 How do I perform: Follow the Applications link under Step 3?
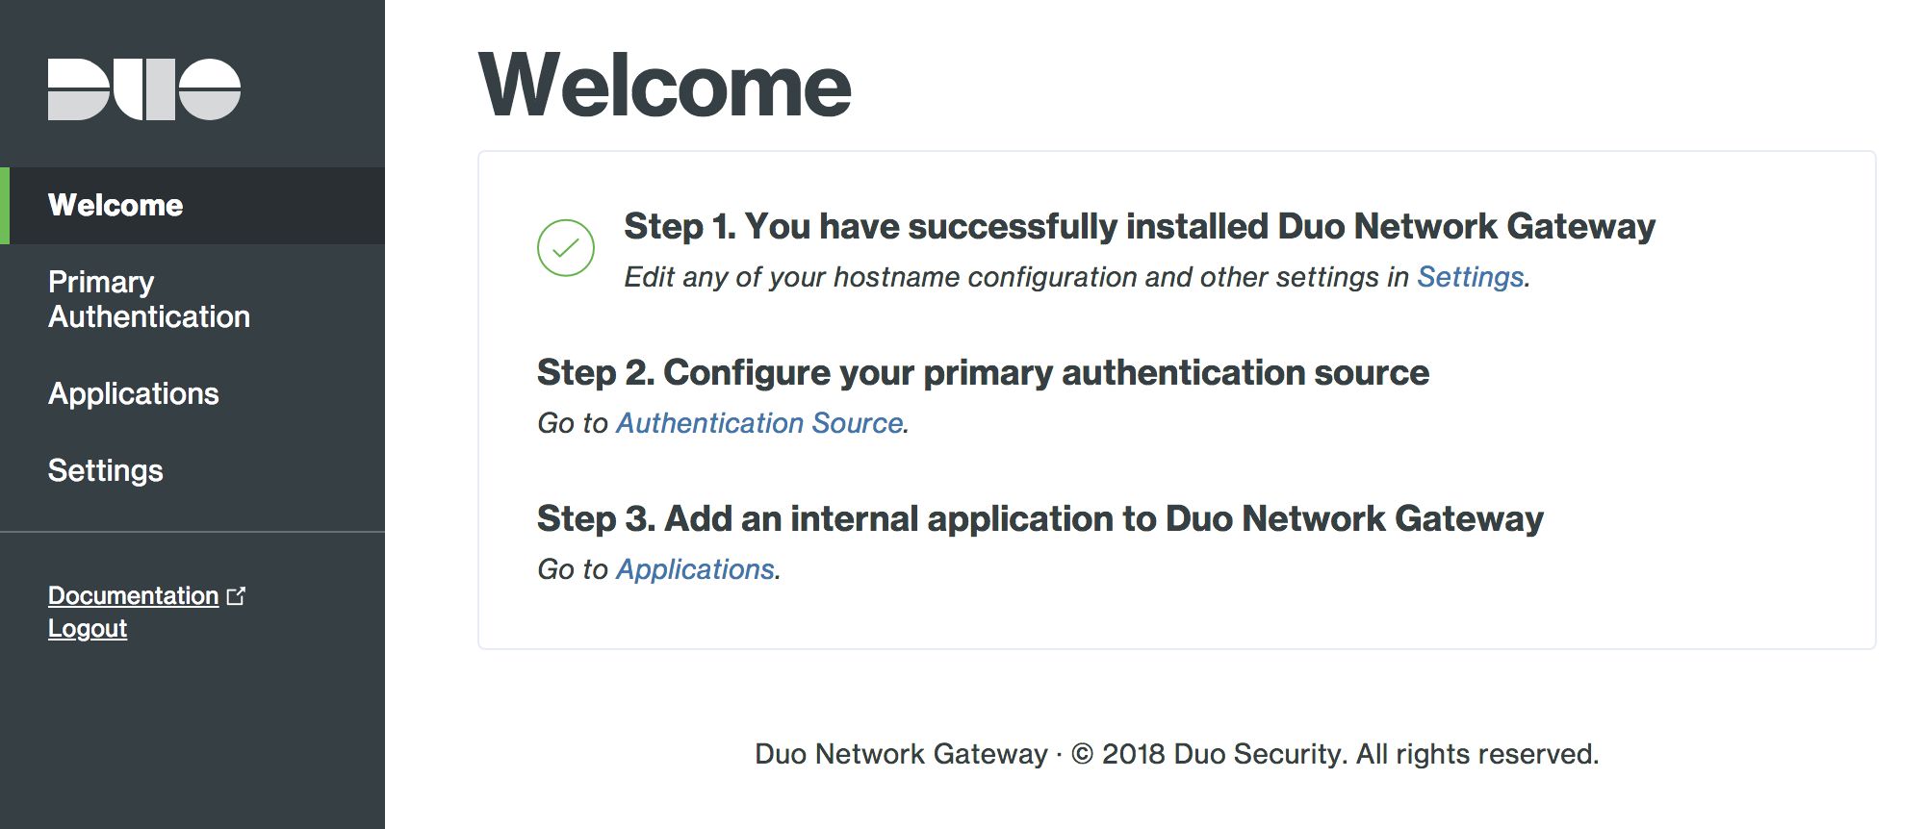coord(695,569)
